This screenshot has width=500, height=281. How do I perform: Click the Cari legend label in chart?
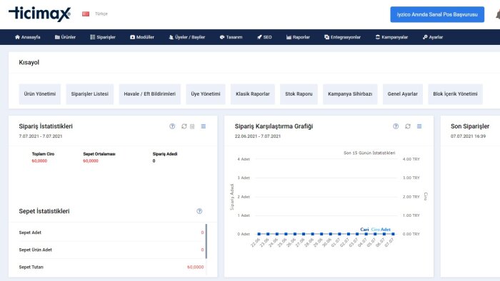pos(364,230)
